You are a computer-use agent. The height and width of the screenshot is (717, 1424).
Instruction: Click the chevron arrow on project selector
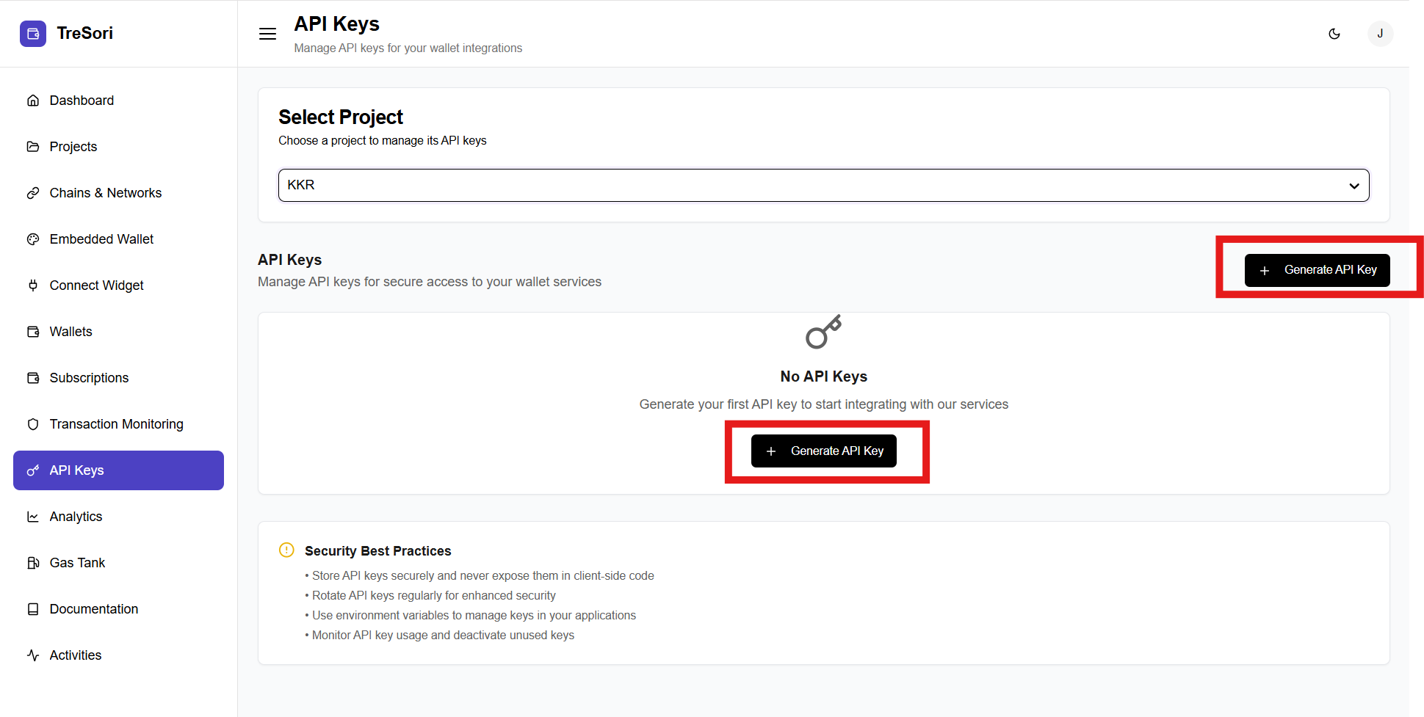click(x=1353, y=186)
